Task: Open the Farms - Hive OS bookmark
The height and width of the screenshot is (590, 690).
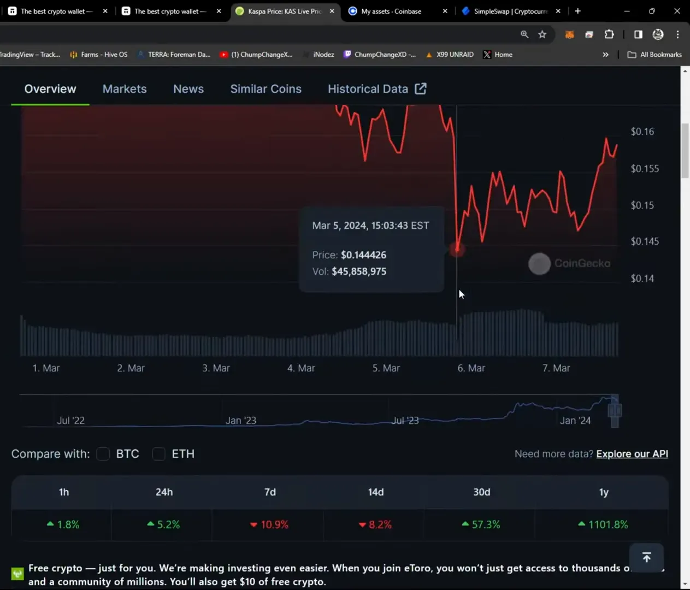Action: (99, 55)
